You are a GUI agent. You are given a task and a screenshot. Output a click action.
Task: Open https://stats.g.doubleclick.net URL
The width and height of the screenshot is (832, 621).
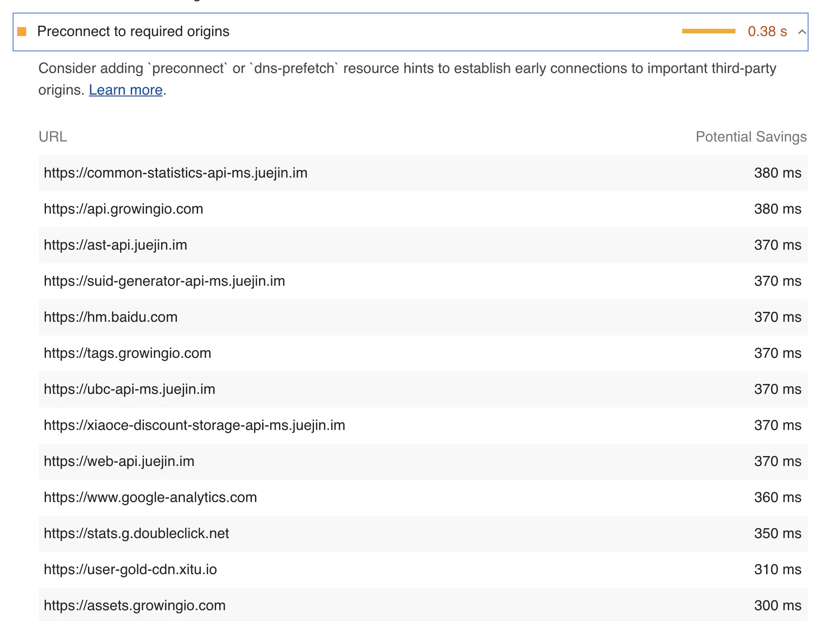tap(136, 534)
